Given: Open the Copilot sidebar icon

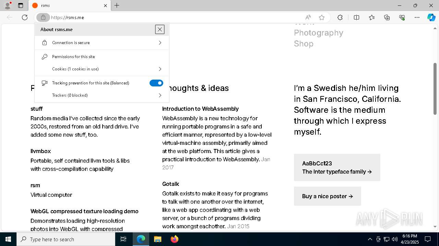Looking at the screenshot, I should pos(431,17).
